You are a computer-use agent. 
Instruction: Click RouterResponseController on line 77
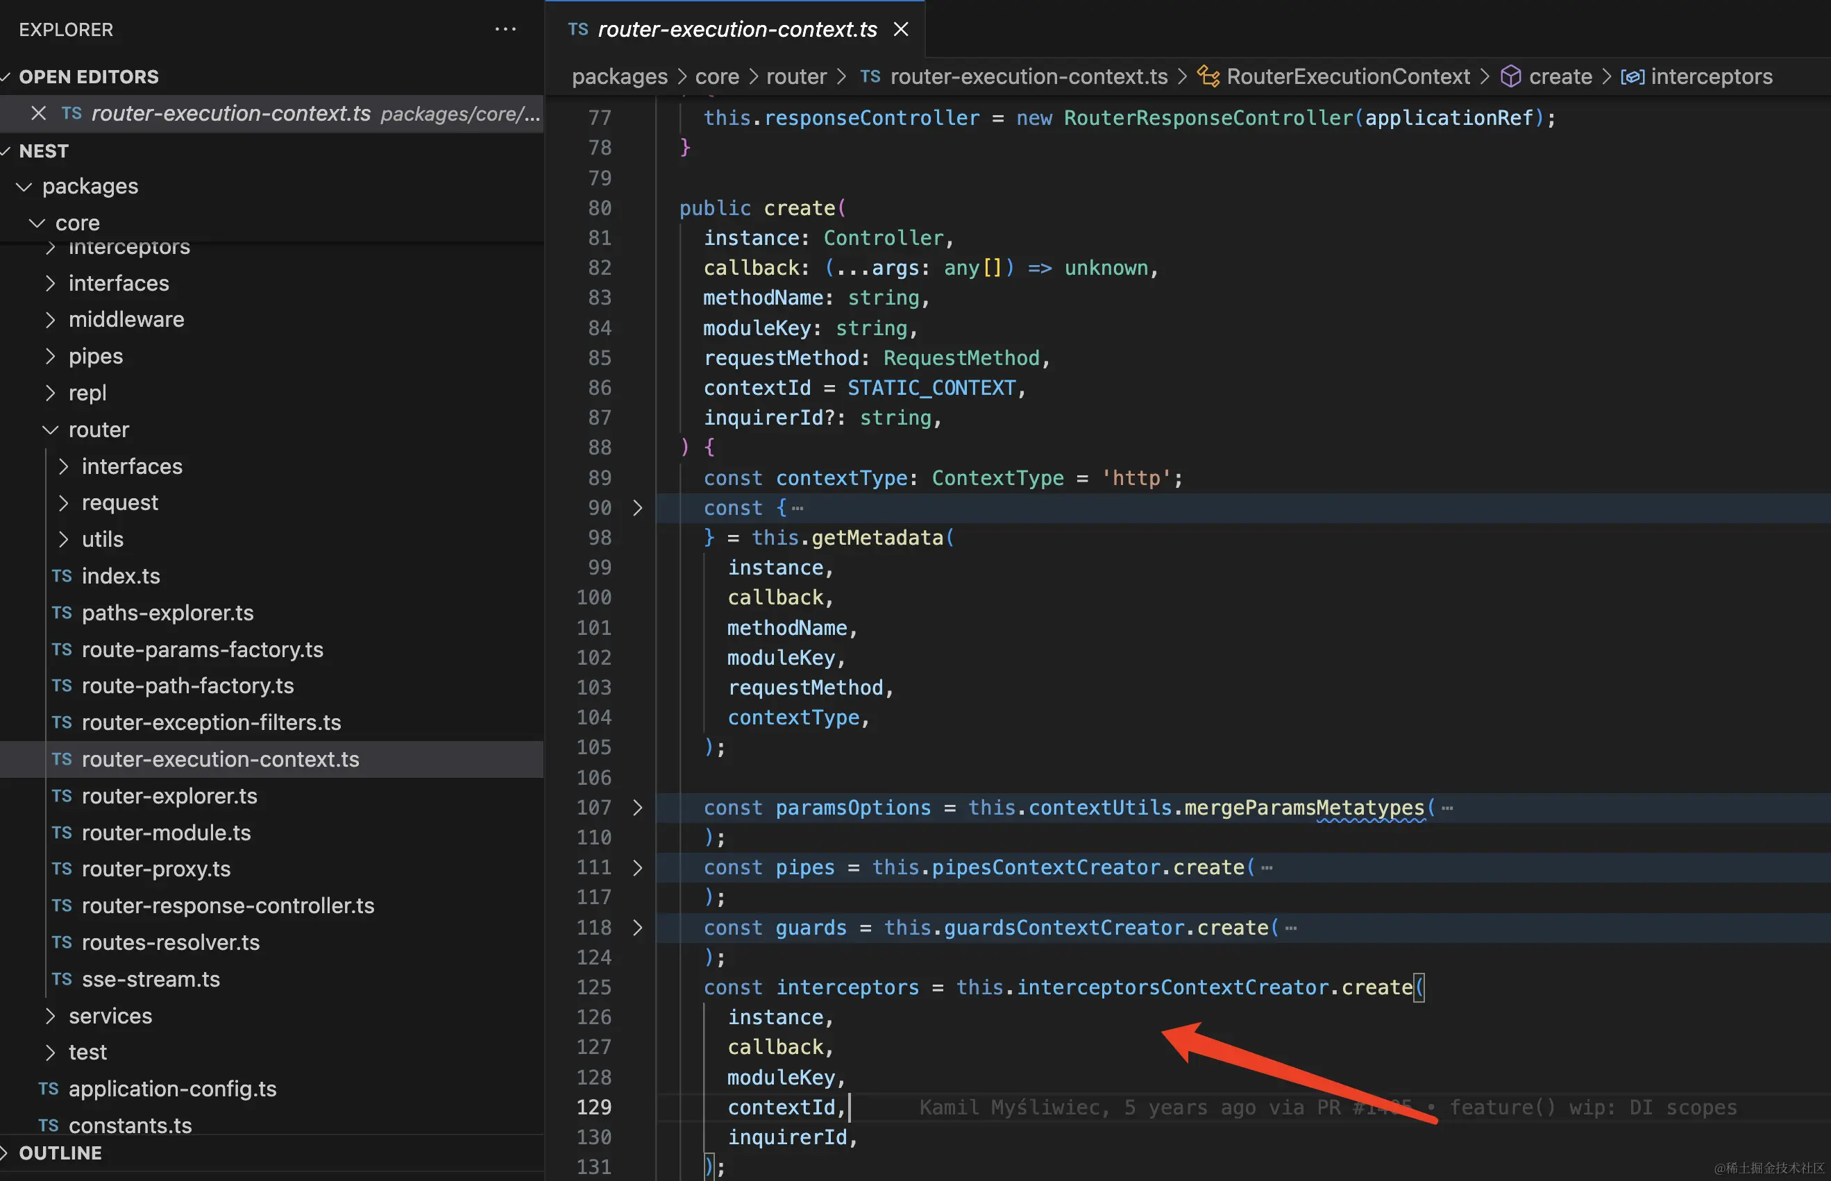(1208, 118)
